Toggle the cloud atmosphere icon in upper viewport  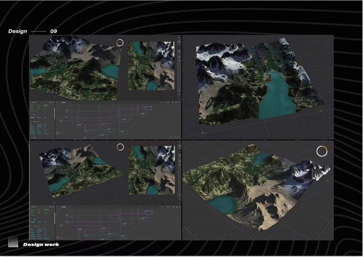point(179,61)
